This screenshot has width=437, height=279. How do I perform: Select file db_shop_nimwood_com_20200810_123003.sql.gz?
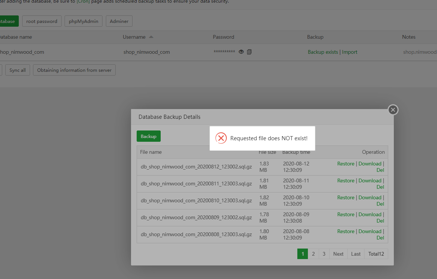pyautogui.click(x=196, y=200)
